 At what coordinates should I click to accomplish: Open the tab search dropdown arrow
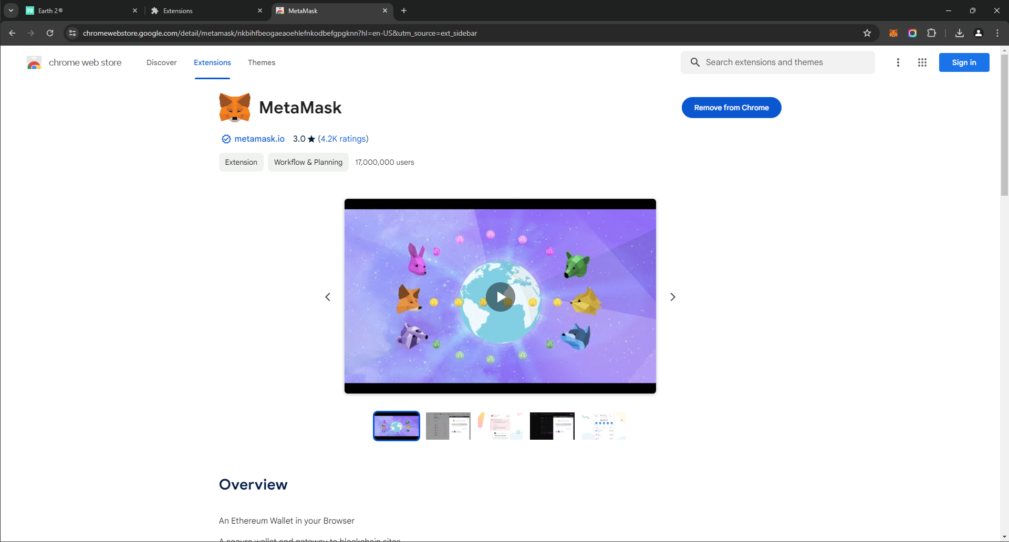(x=11, y=10)
